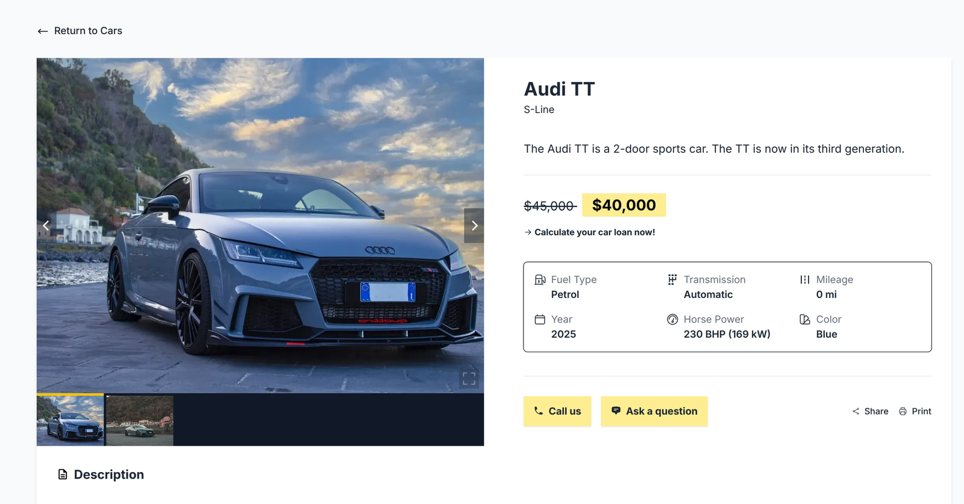964x504 pixels.
Task: Click the Ask a question button
Action: (x=654, y=411)
